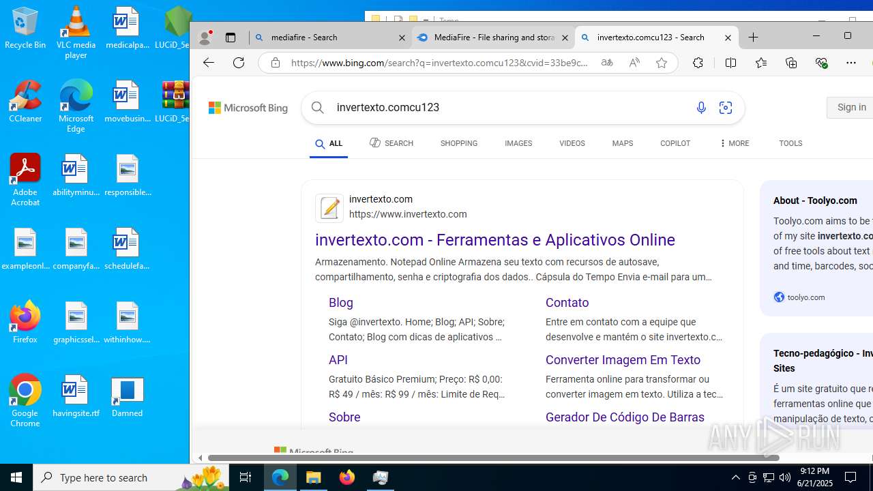Viewport: 873px width, 491px height.
Task: Open the Contato sublink
Action: 567,303
